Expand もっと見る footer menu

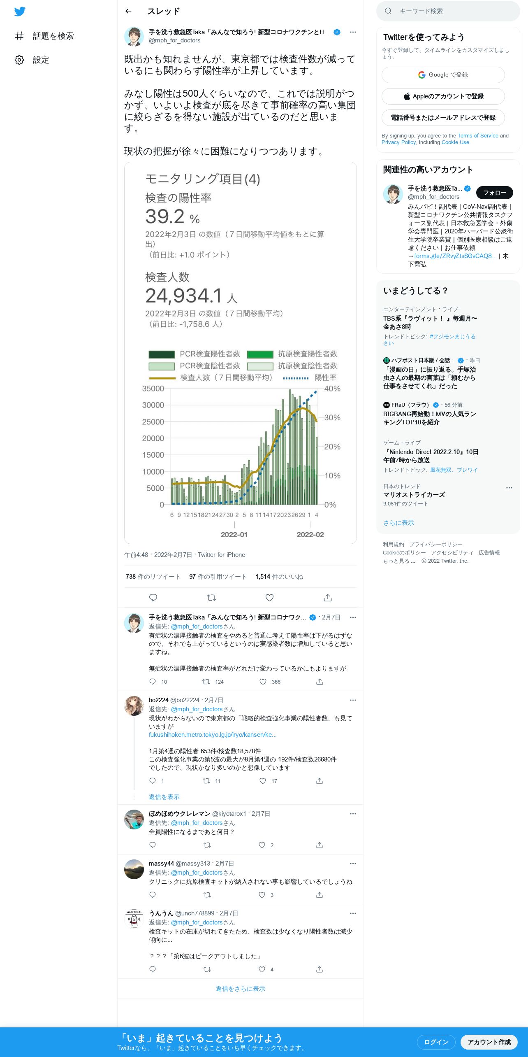tap(399, 561)
